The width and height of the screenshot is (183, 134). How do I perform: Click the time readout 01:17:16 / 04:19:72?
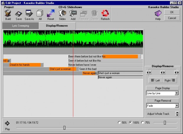pyautogui.click(x=27, y=123)
